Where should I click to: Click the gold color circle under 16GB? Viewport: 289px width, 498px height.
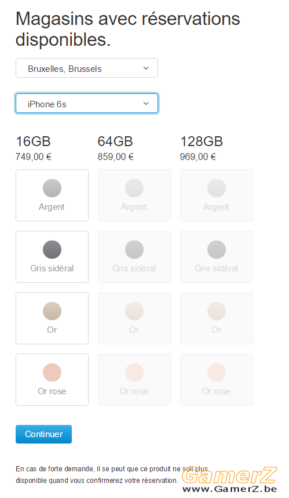(x=52, y=311)
